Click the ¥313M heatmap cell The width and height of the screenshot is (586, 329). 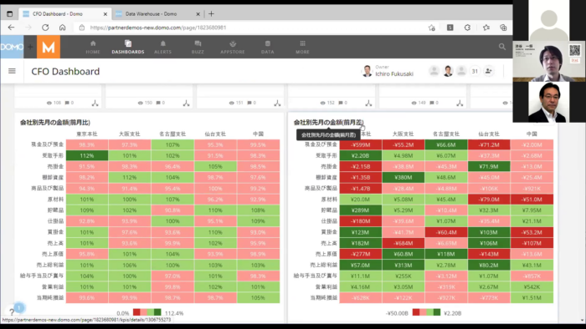click(404, 265)
